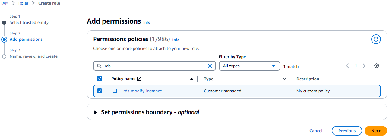Expand rds-modify-instance policy details plus icon
389x138 pixels.
click(x=115, y=91)
